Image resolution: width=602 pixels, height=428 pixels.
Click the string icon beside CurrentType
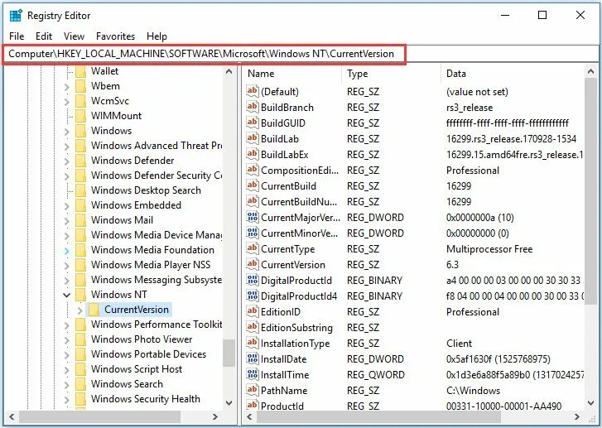[253, 248]
